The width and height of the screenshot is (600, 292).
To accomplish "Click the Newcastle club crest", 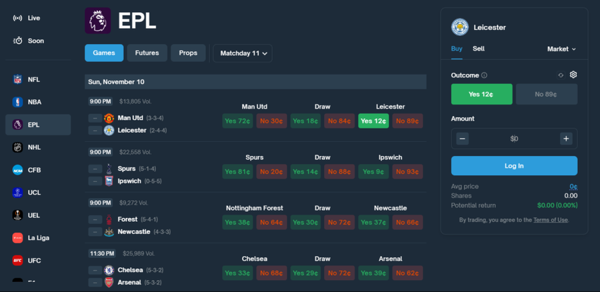I will [x=109, y=231].
